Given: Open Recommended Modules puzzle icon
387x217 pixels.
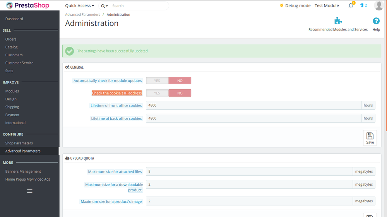Looking at the screenshot, I should (338, 21).
